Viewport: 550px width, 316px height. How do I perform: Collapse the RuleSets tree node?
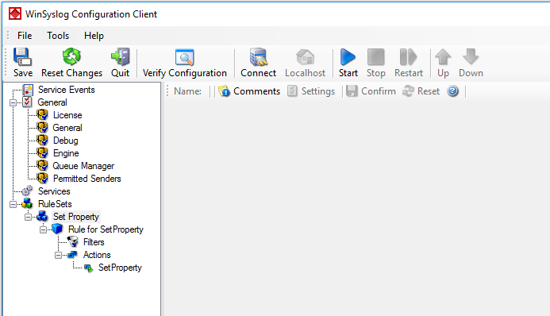pyautogui.click(x=13, y=204)
